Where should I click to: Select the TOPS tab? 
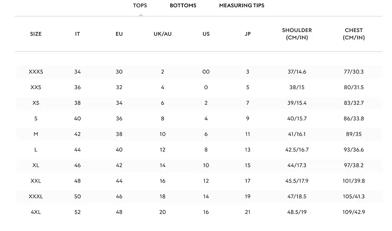pos(140,6)
